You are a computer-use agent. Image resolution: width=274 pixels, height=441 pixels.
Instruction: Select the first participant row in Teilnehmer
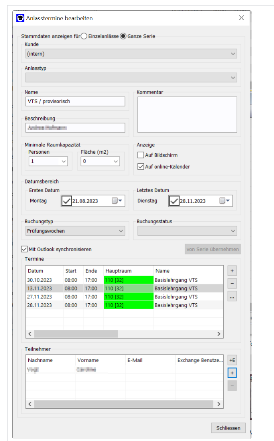(124, 370)
